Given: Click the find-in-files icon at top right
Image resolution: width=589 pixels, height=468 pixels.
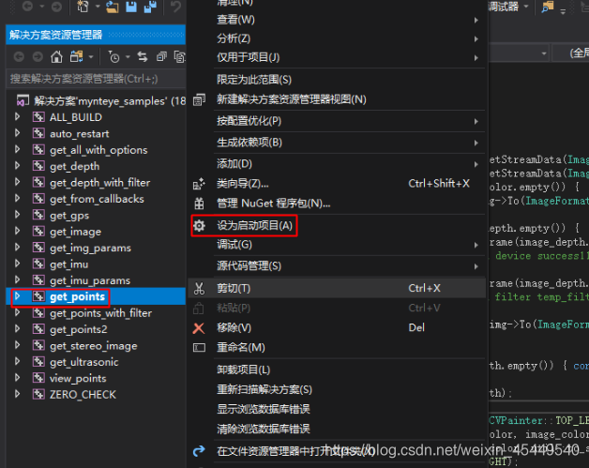Looking at the screenshot, I should [548, 7].
